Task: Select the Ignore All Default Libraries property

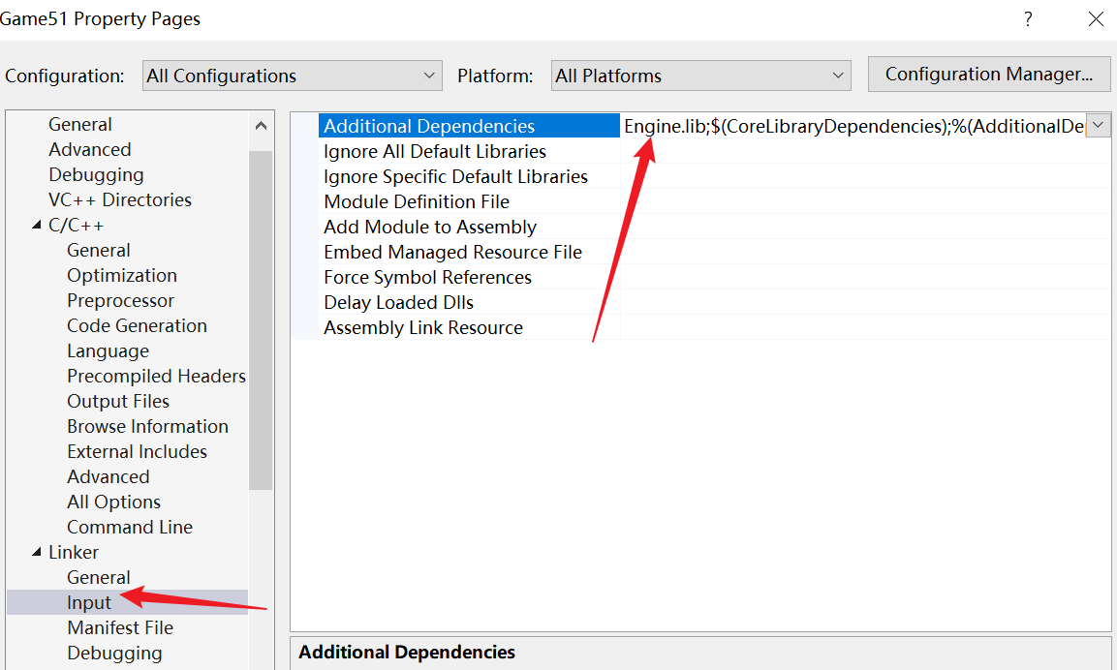Action: click(434, 151)
